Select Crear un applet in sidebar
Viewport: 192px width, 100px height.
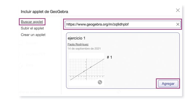pos(33,35)
